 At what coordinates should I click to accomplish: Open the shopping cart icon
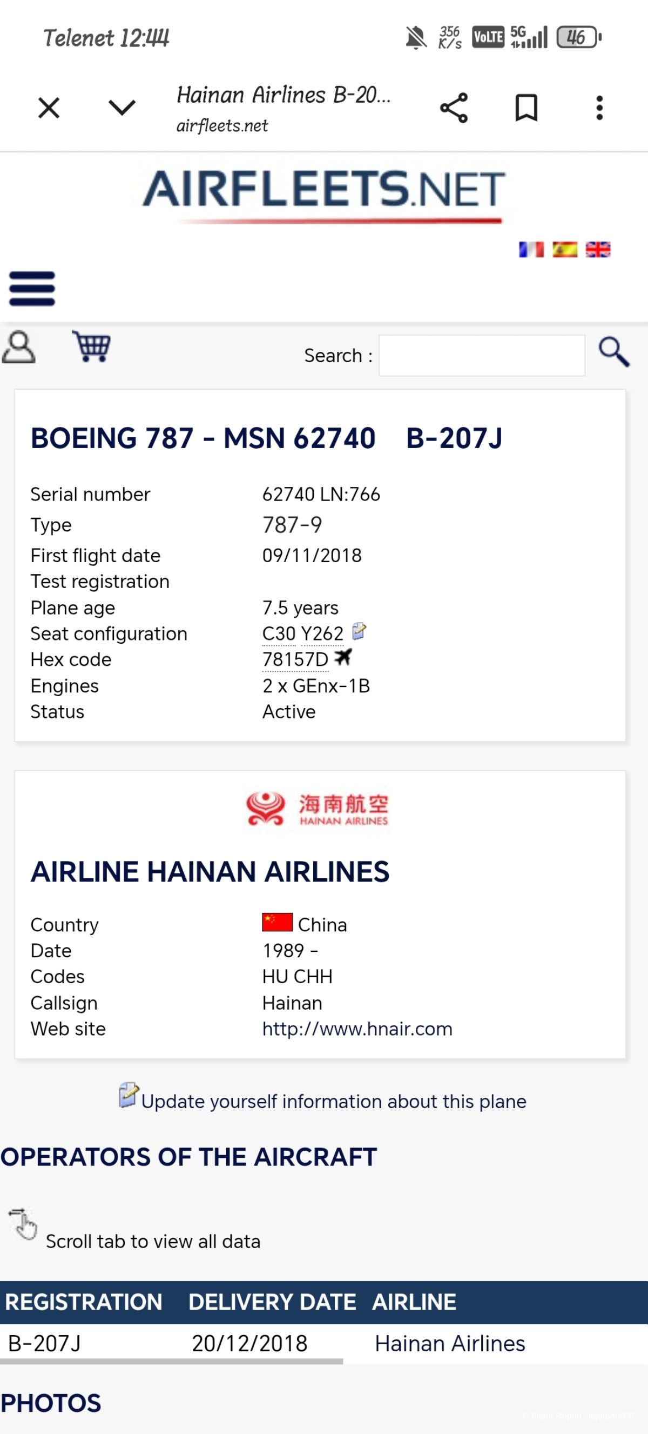coord(91,346)
